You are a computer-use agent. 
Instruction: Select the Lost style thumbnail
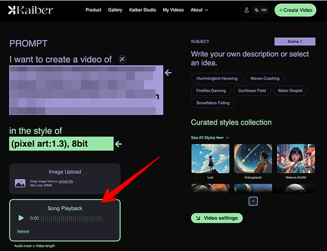click(210, 158)
